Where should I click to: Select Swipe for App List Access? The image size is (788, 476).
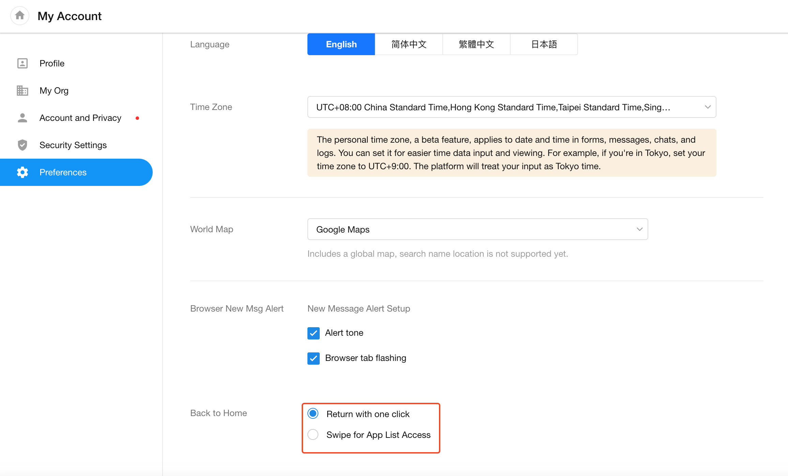(313, 434)
